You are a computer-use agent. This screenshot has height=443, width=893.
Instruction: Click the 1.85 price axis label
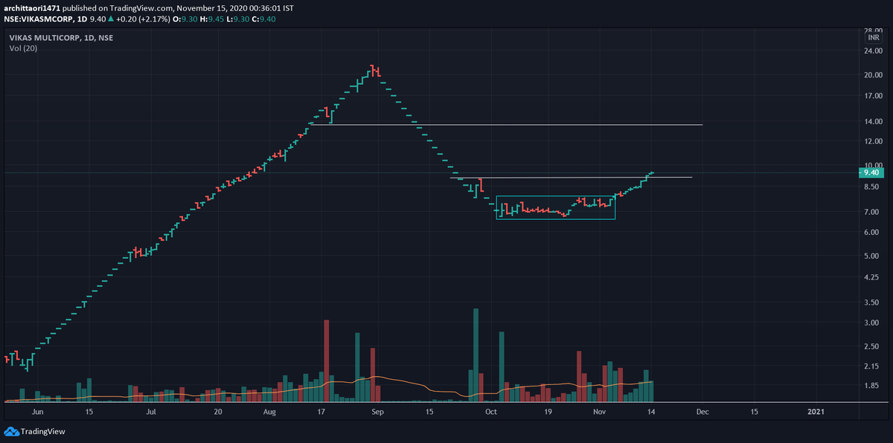873,386
